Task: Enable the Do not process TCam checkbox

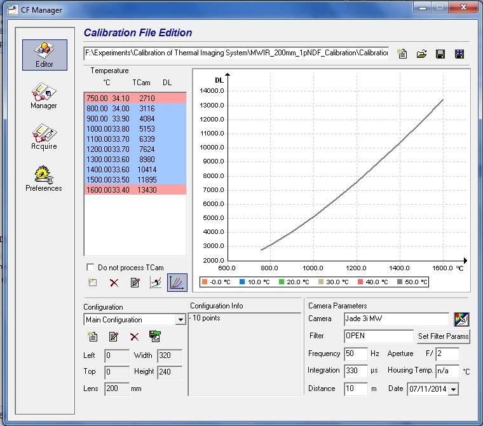Action: [90, 267]
